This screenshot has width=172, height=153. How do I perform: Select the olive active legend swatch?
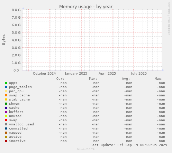(6, 137)
